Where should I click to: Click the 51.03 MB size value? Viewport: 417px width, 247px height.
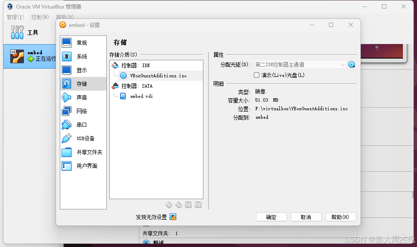267,100
